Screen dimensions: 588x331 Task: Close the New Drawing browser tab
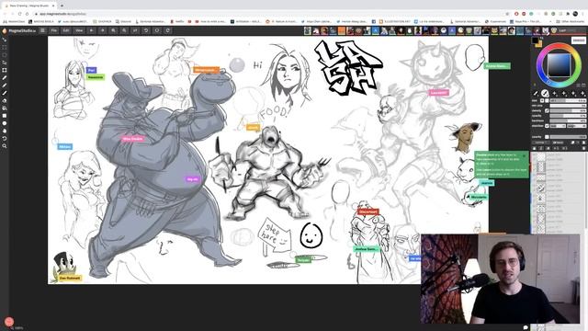coord(53,6)
